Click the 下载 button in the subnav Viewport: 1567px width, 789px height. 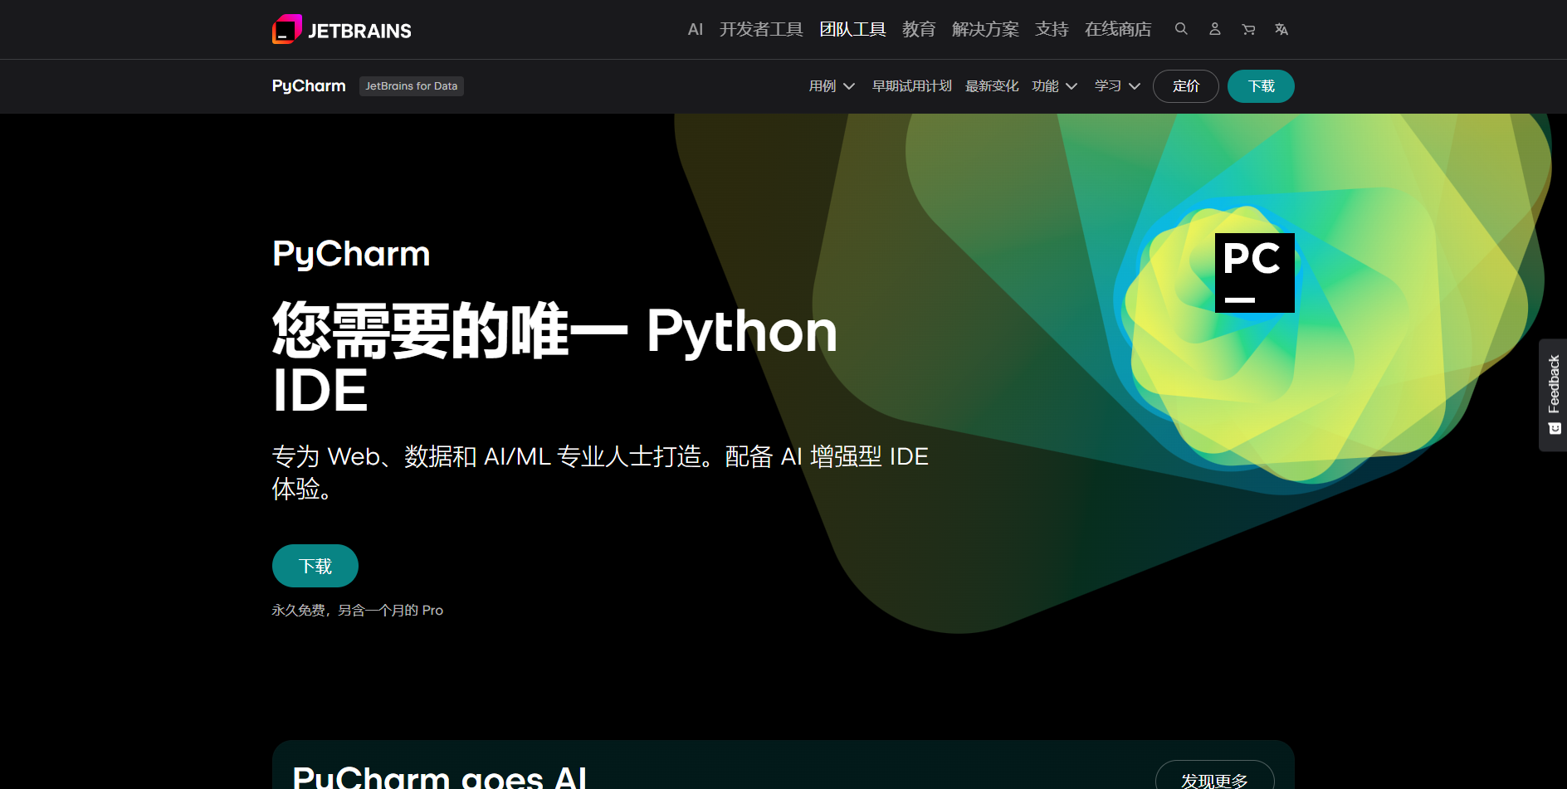1261,86
